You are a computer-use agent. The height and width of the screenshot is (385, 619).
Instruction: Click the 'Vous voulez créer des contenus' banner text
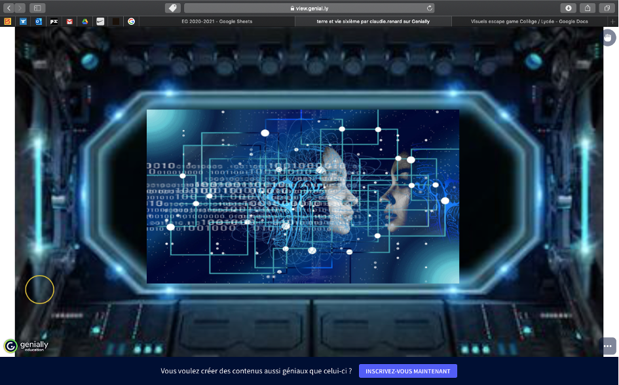256,371
